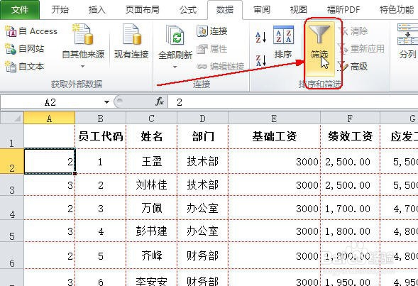Select column D header
418x286 pixels.
pyautogui.click(x=202, y=118)
